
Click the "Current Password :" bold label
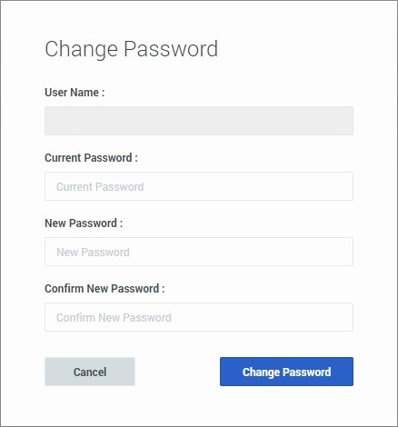tap(91, 158)
